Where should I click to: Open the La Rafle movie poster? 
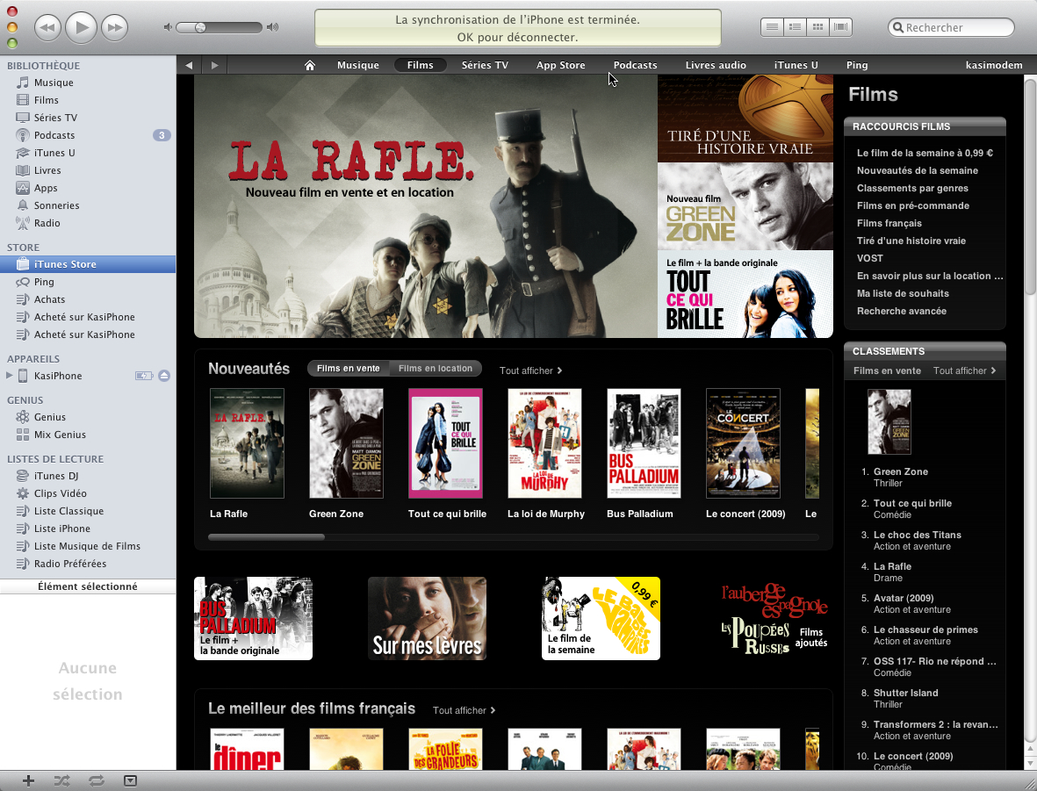[247, 443]
